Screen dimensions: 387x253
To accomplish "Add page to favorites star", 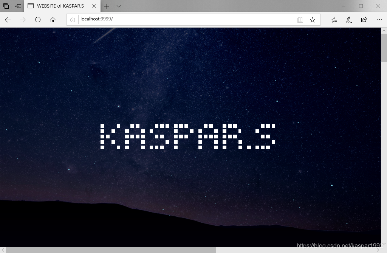I will (313, 20).
